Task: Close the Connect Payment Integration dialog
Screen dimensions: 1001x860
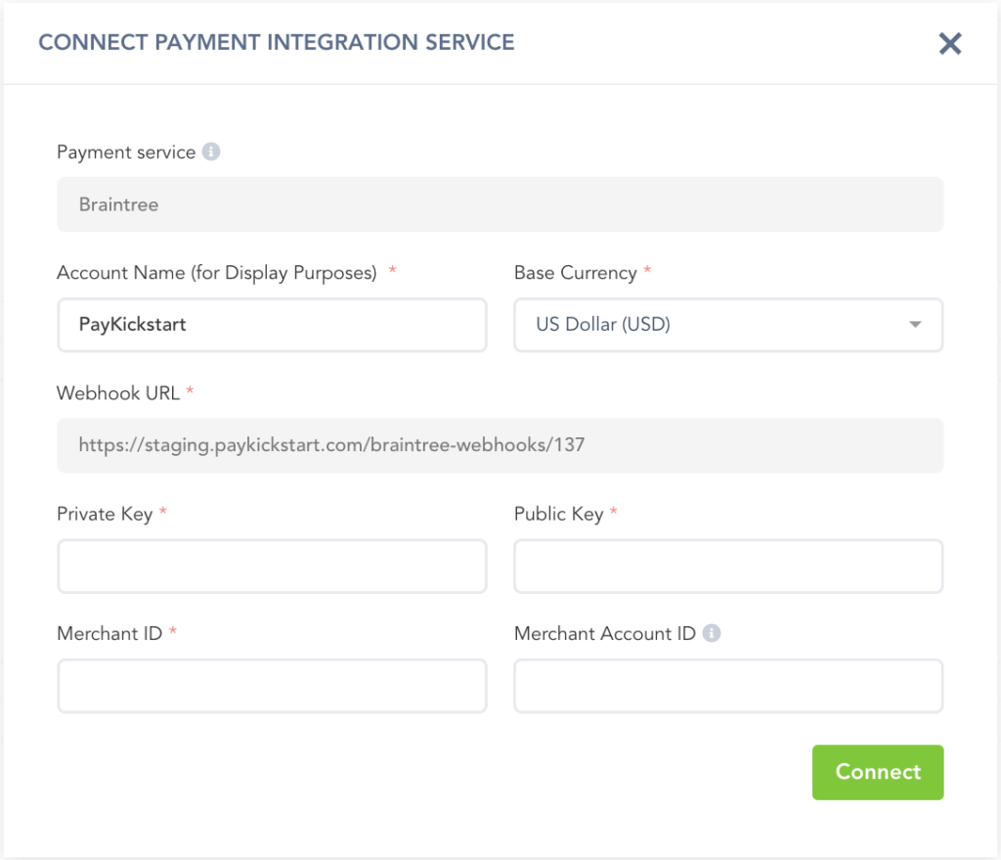Action: (x=950, y=43)
